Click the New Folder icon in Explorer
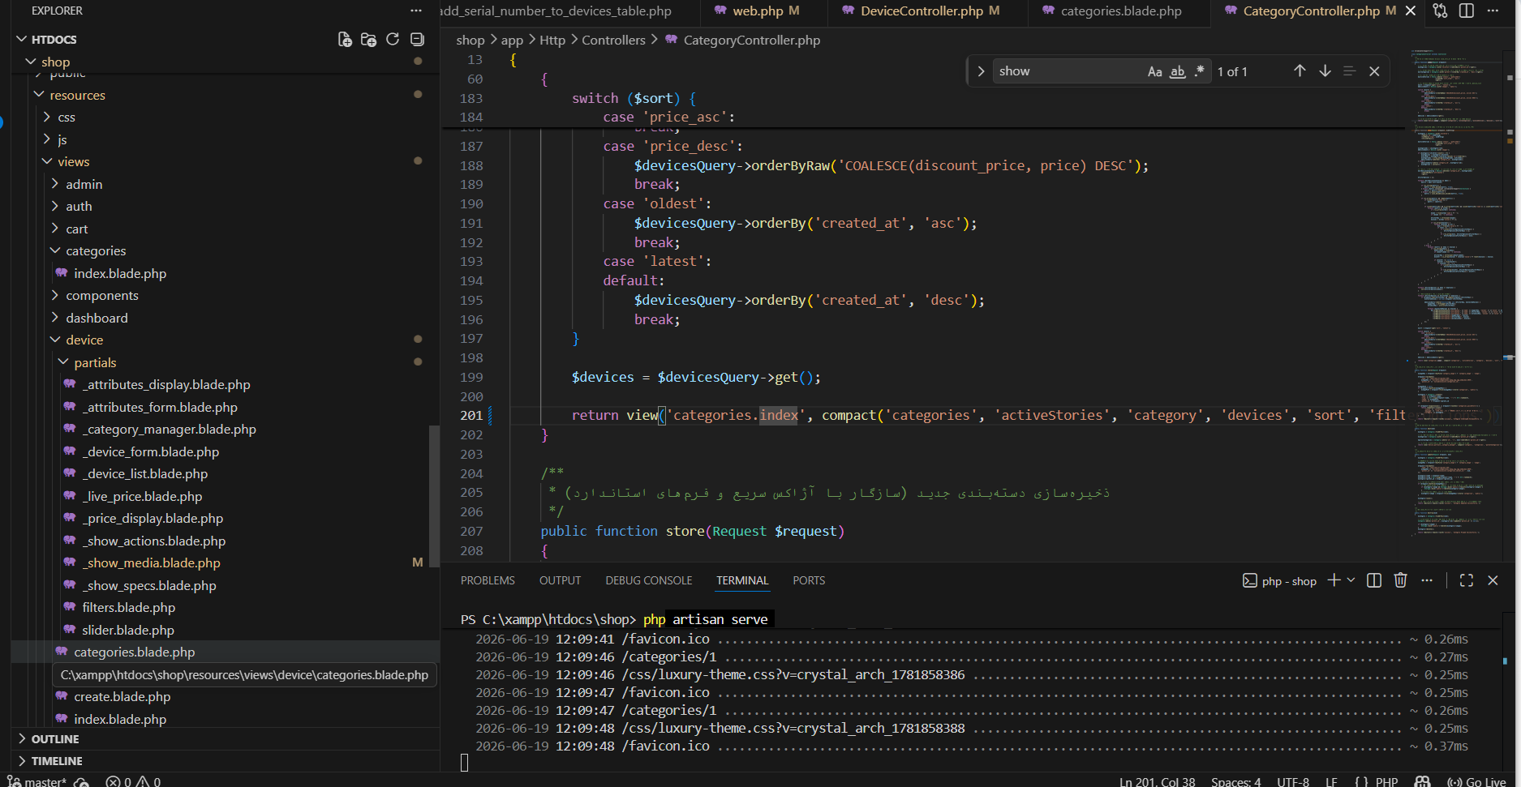Viewport: 1521px width, 787px height. [x=368, y=40]
